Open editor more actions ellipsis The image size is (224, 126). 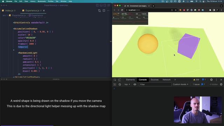108,10
